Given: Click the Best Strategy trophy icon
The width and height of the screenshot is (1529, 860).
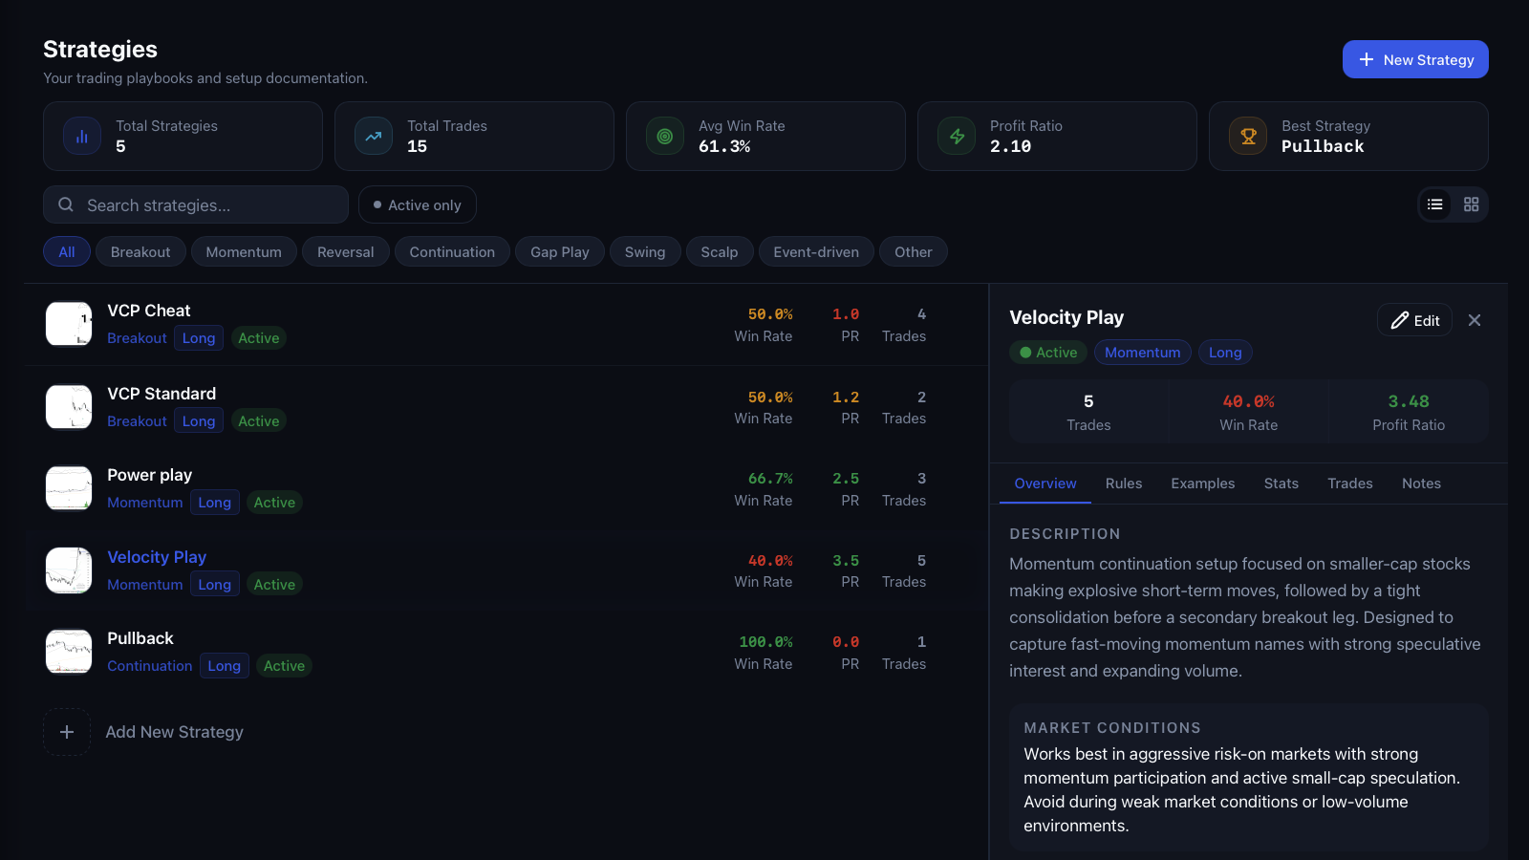Looking at the screenshot, I should click(x=1248, y=137).
